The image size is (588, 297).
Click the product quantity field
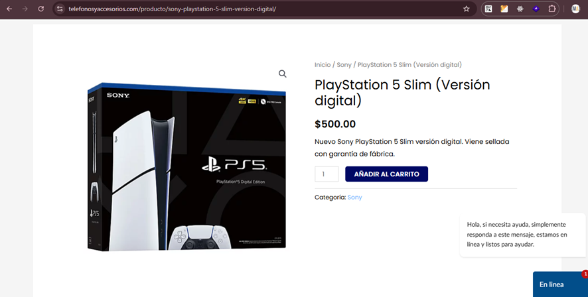tap(327, 174)
